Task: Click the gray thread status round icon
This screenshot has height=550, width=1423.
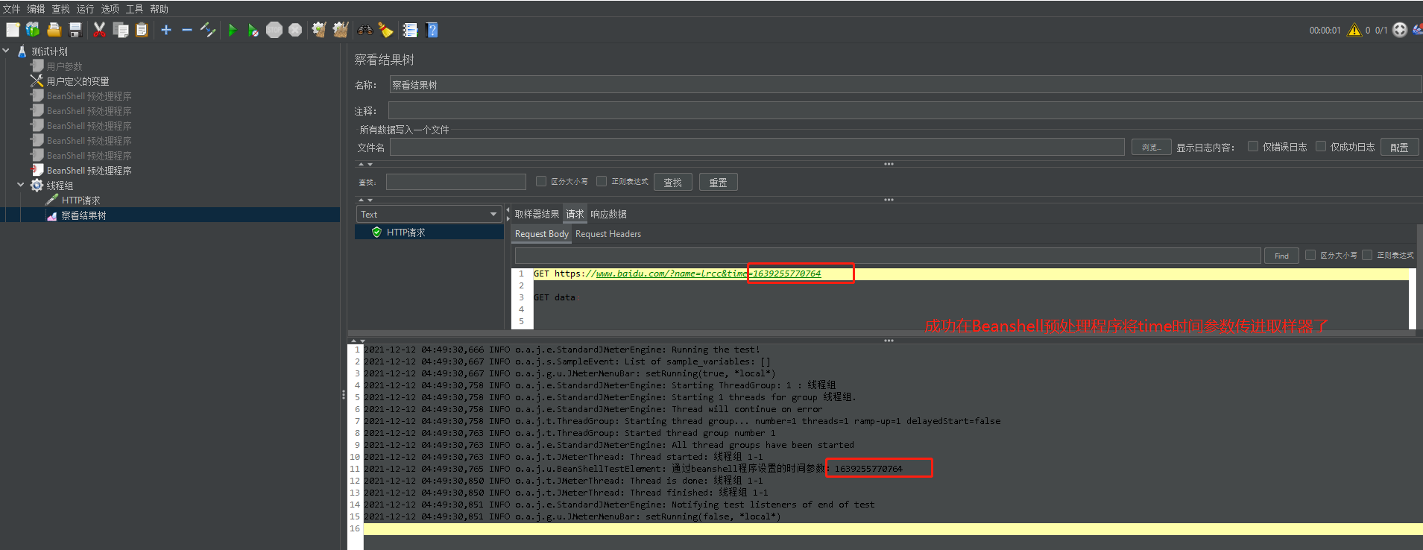Action: point(1400,30)
